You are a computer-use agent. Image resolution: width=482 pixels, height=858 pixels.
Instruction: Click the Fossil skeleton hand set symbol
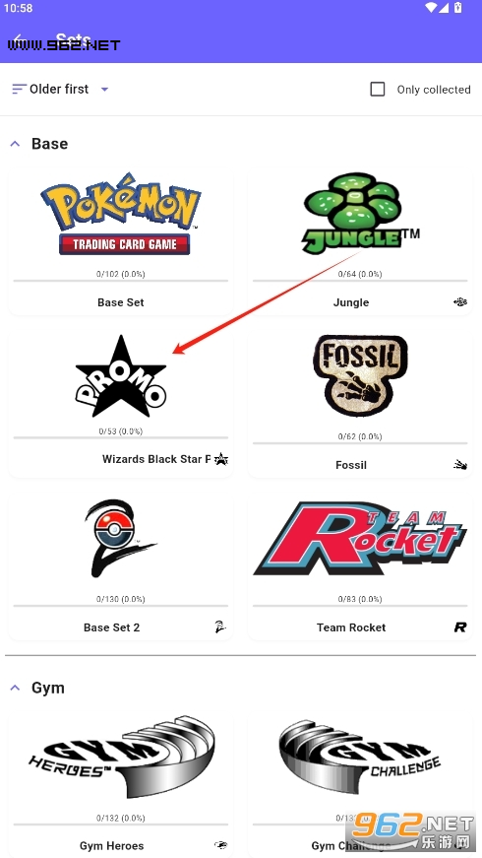(460, 465)
